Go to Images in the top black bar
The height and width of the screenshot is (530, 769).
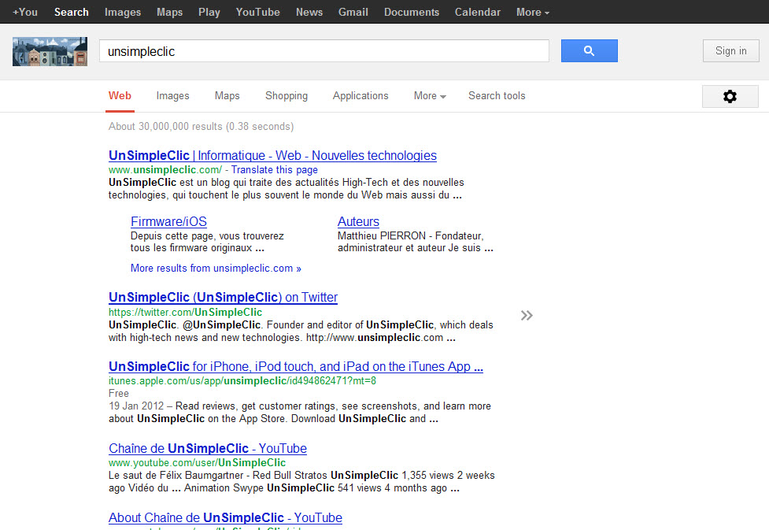pyautogui.click(x=123, y=13)
